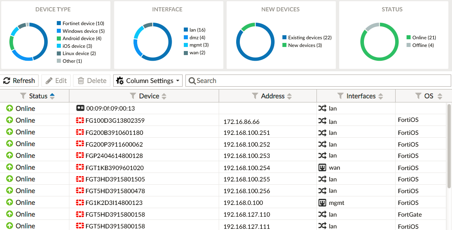Toggle sort arrows on Address column

point(289,96)
